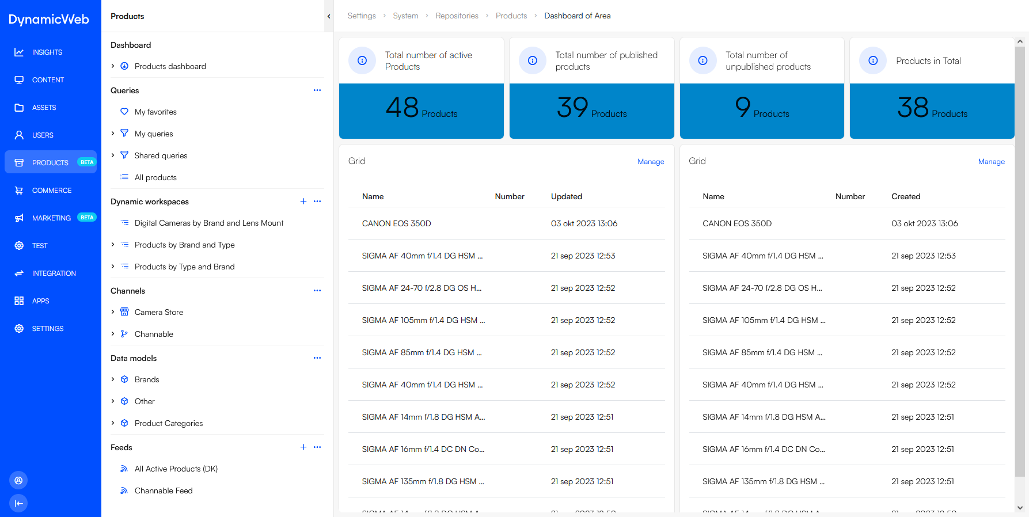Click info icon on unpublished products card
The width and height of the screenshot is (1029, 517).
tap(703, 60)
